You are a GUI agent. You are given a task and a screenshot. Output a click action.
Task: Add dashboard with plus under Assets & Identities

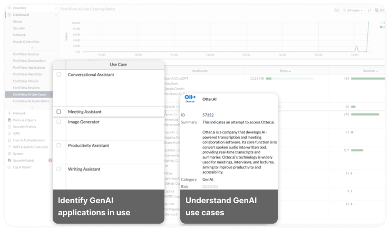(x=32, y=48)
